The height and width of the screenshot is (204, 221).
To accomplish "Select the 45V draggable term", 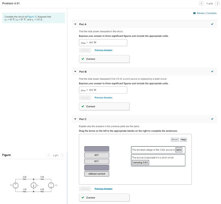I will (97, 155).
